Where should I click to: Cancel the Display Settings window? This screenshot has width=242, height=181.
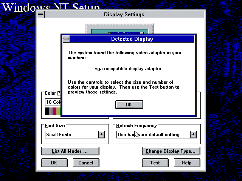click(x=86, y=163)
